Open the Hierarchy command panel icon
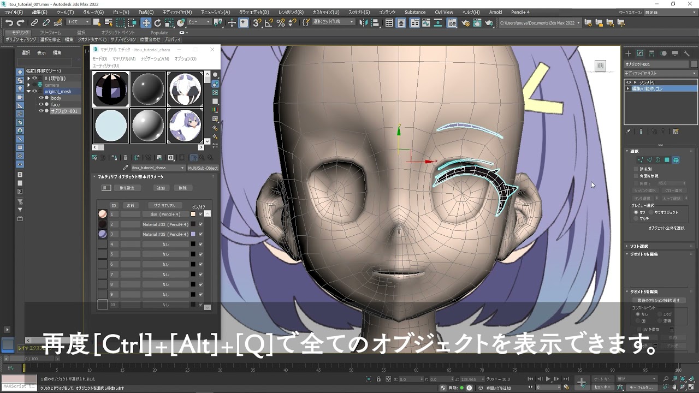The image size is (699, 393). point(652,53)
